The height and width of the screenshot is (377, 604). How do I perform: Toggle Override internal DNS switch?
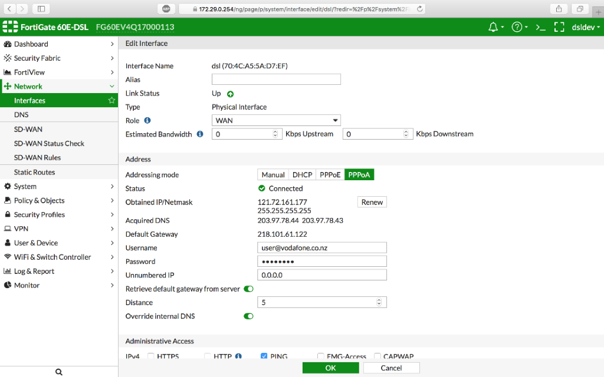pos(248,316)
